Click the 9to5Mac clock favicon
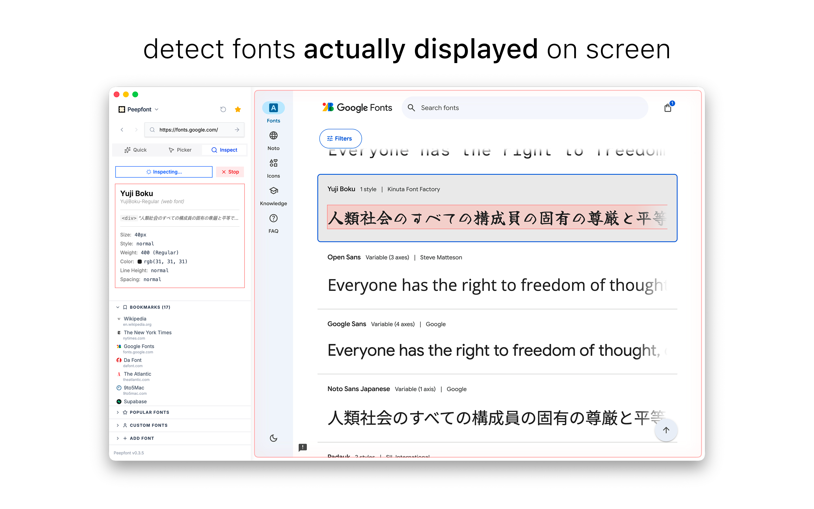The width and height of the screenshot is (814, 509). point(119,387)
